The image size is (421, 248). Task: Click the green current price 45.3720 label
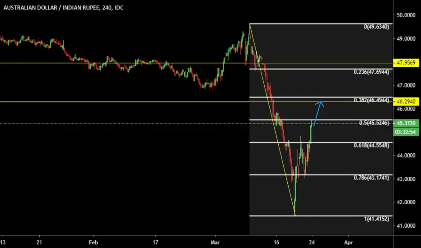click(406, 124)
